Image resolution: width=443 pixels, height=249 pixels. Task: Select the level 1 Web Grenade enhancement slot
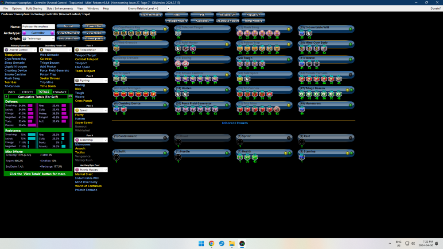(x=116, y=49)
